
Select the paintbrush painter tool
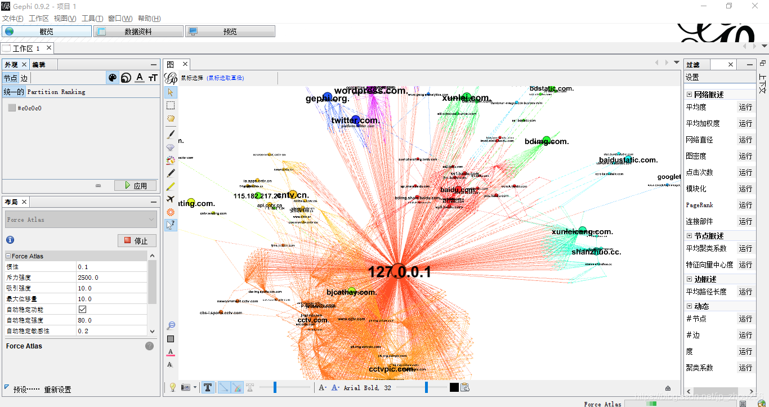[x=171, y=134]
